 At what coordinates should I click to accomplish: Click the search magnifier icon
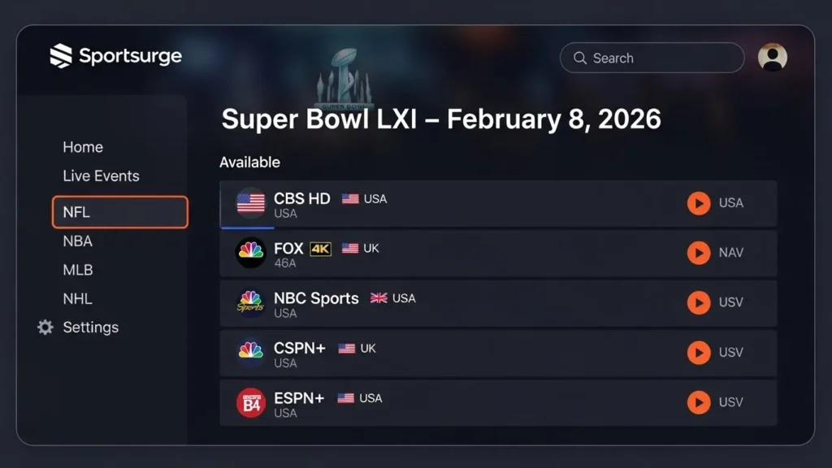point(579,58)
